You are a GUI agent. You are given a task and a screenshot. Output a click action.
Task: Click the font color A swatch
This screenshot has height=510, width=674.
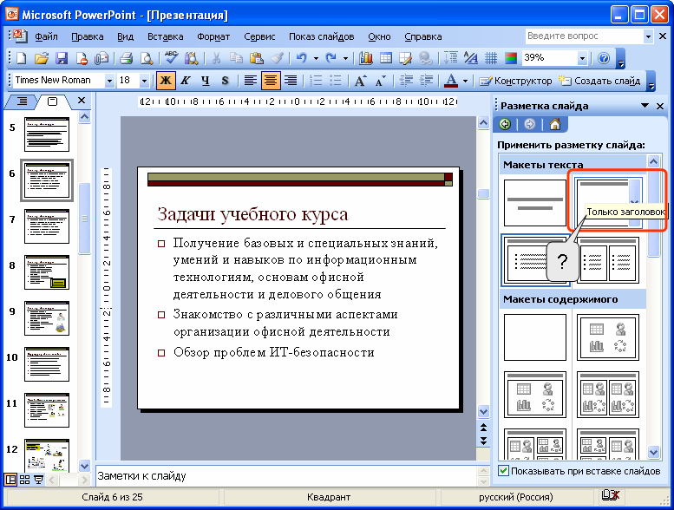[x=451, y=81]
